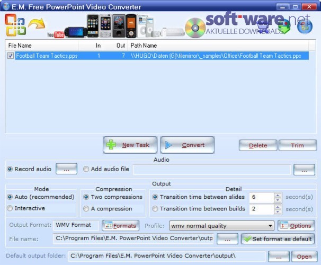
Task: Click the Path Name column header
Action: (x=218, y=46)
